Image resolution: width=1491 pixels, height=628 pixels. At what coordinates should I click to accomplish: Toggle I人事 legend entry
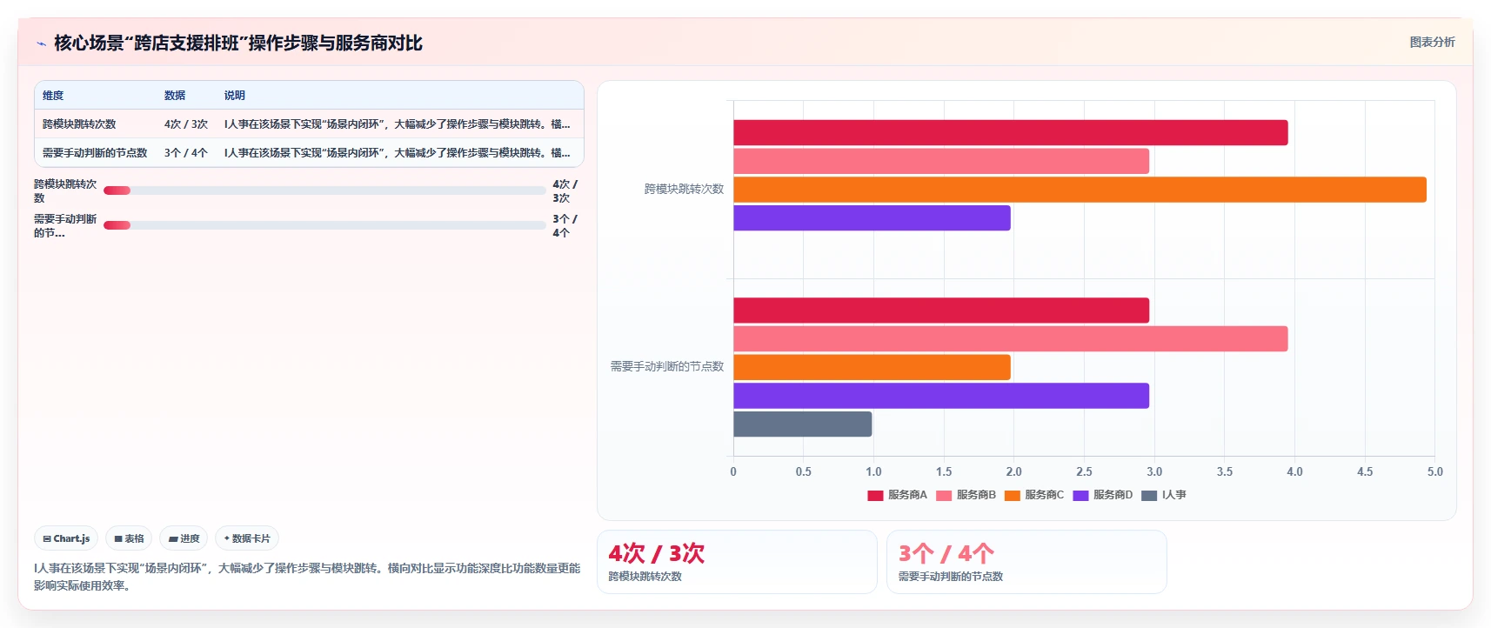click(1164, 495)
